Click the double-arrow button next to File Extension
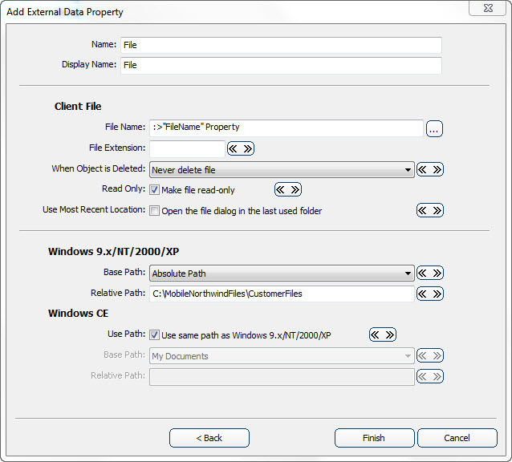Image resolution: width=512 pixels, height=462 pixels. click(240, 148)
